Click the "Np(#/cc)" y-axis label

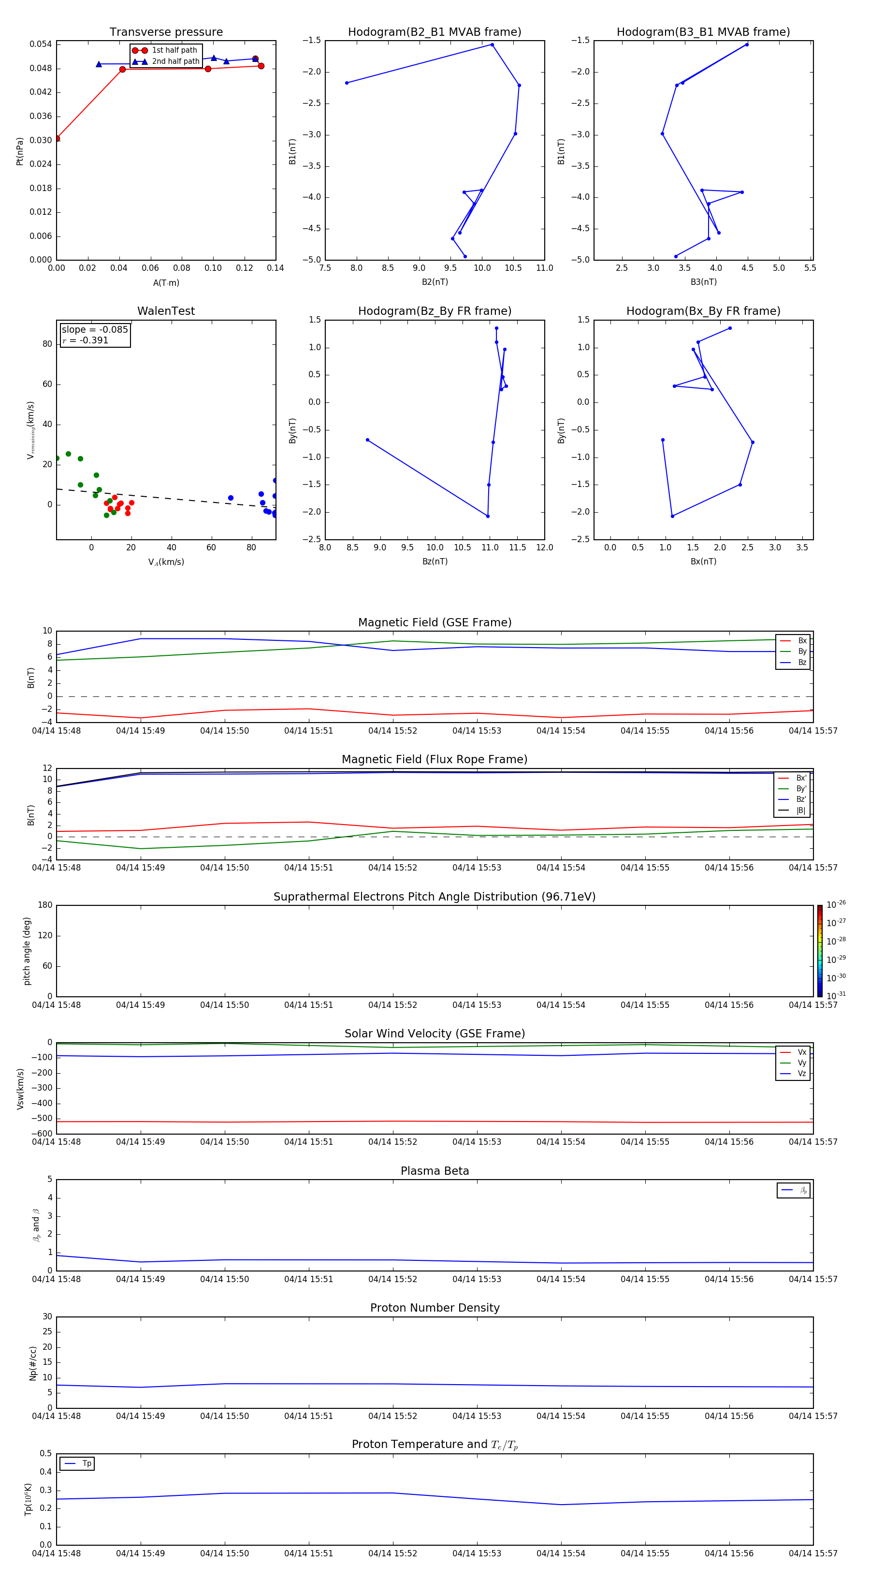click(x=33, y=1363)
